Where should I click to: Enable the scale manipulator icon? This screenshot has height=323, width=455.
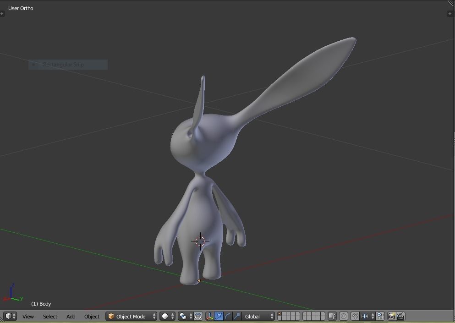237,316
